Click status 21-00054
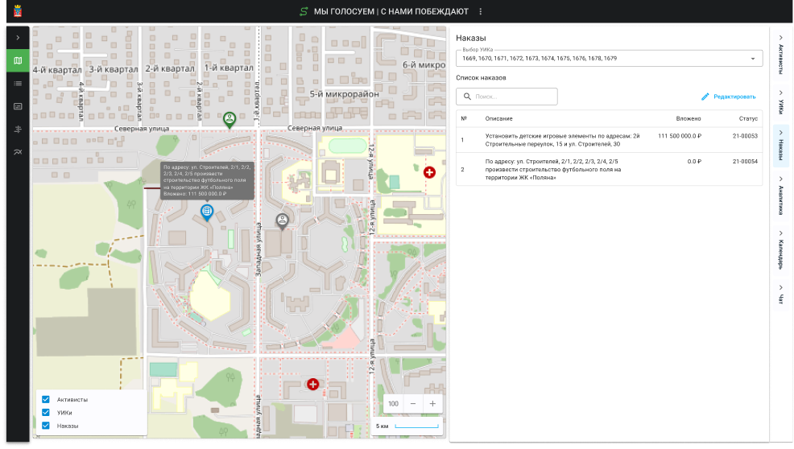Image resolution: width=794 pixels, height=449 pixels. [x=745, y=162]
